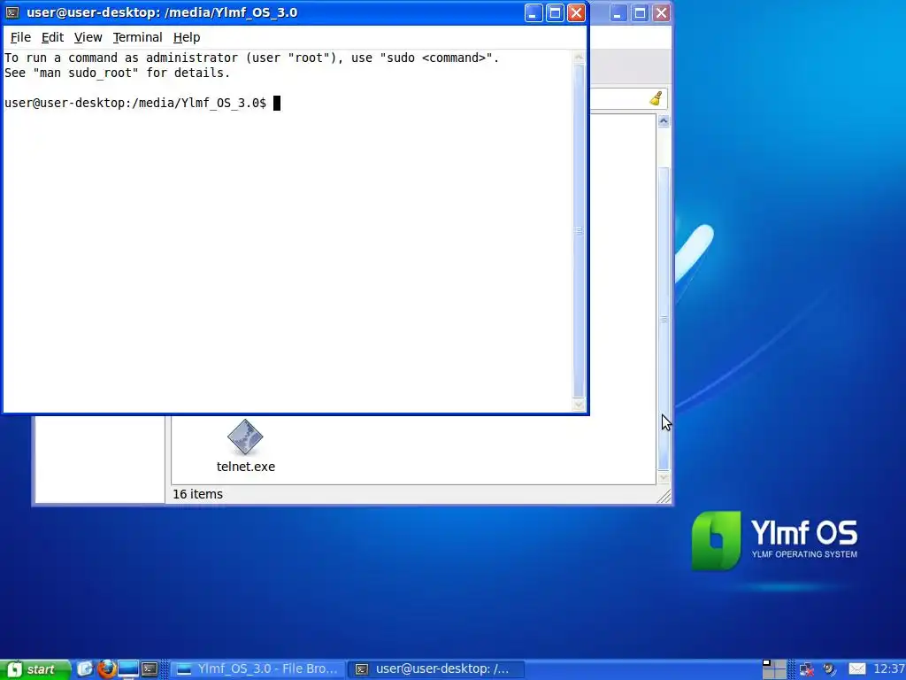This screenshot has width=906, height=680.
Task: Maximize the terminal window
Action: pos(555,12)
